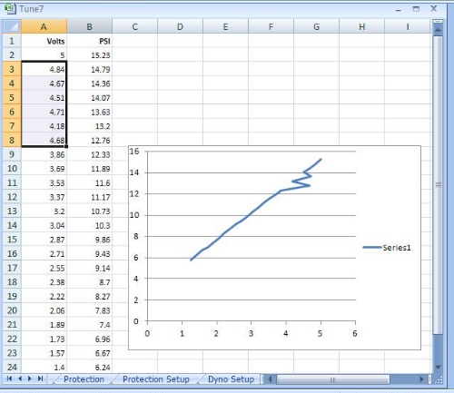Click the window split handle above scrollbar

click(438, 22)
